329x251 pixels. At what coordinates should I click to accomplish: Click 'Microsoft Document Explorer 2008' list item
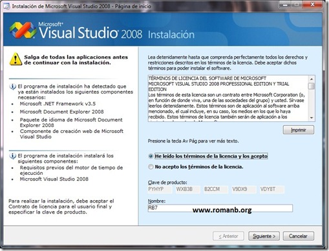(x=61, y=112)
